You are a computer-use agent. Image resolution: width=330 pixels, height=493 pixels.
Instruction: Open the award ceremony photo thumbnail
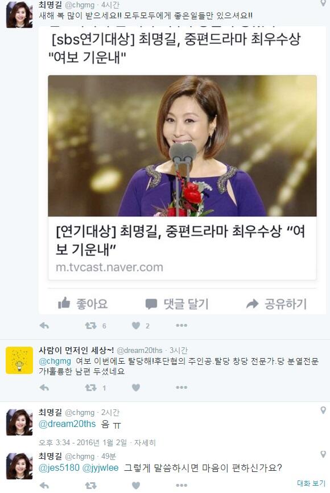click(182, 146)
